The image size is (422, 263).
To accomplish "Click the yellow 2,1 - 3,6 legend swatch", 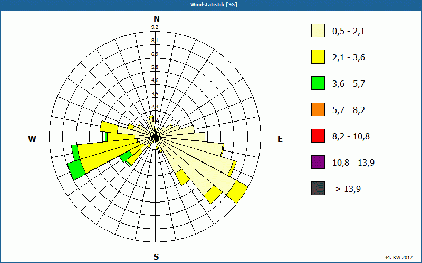I will 318,57.
